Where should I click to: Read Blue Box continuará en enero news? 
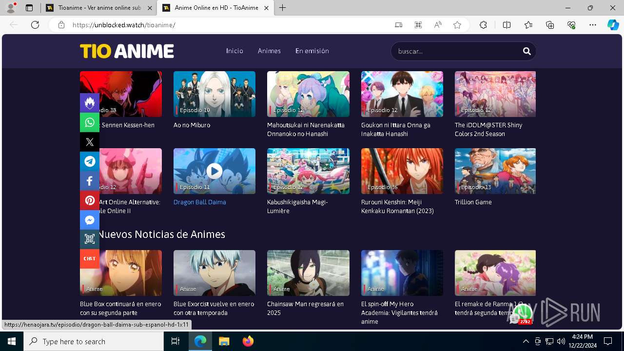pos(120,309)
